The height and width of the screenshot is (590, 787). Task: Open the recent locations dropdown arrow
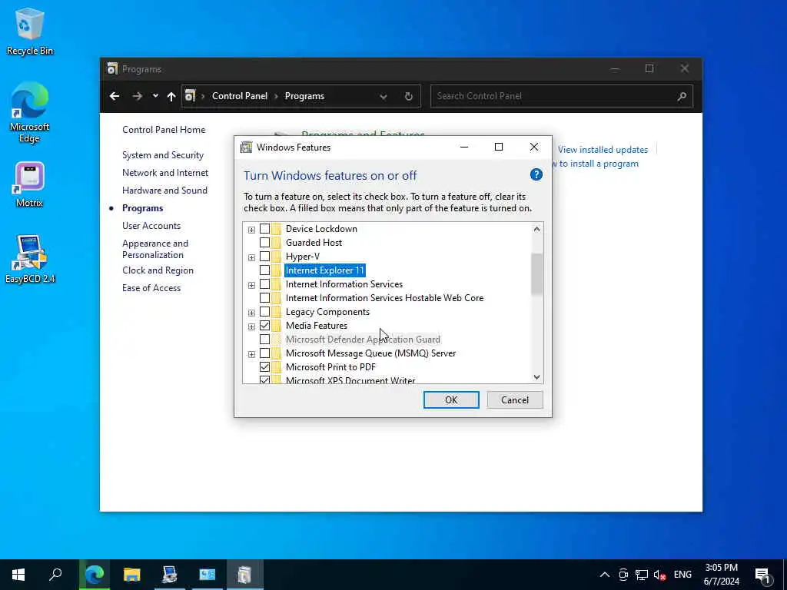tap(155, 96)
